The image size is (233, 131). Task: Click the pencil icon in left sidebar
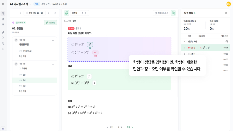click(3, 32)
